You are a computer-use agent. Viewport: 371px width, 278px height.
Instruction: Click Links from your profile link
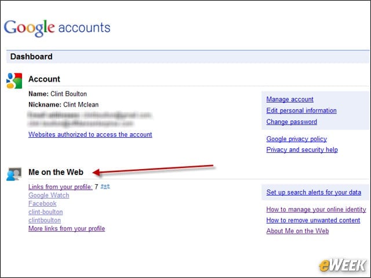[x=60, y=186]
